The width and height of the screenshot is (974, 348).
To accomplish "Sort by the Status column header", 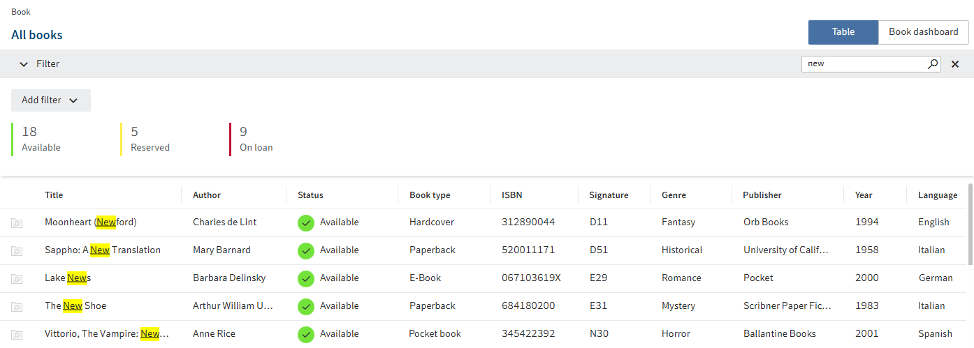I will click(x=310, y=195).
